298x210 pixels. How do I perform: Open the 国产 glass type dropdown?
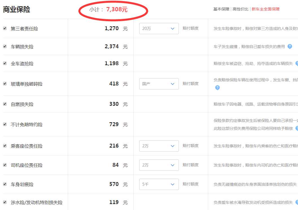click(159, 84)
